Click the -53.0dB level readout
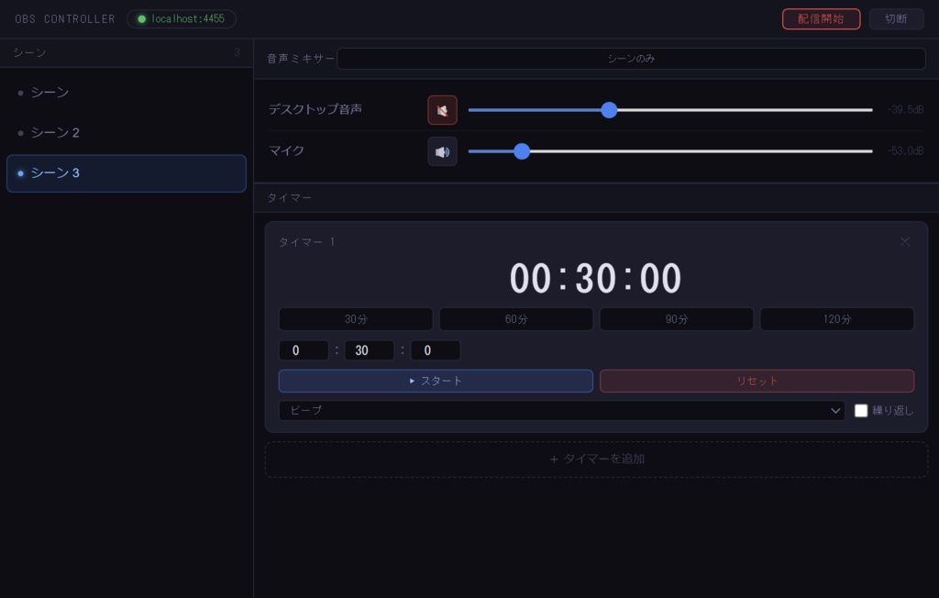The image size is (939, 598). coord(905,151)
